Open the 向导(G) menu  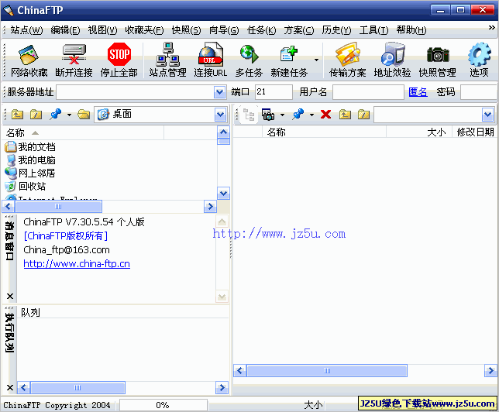pos(224,30)
